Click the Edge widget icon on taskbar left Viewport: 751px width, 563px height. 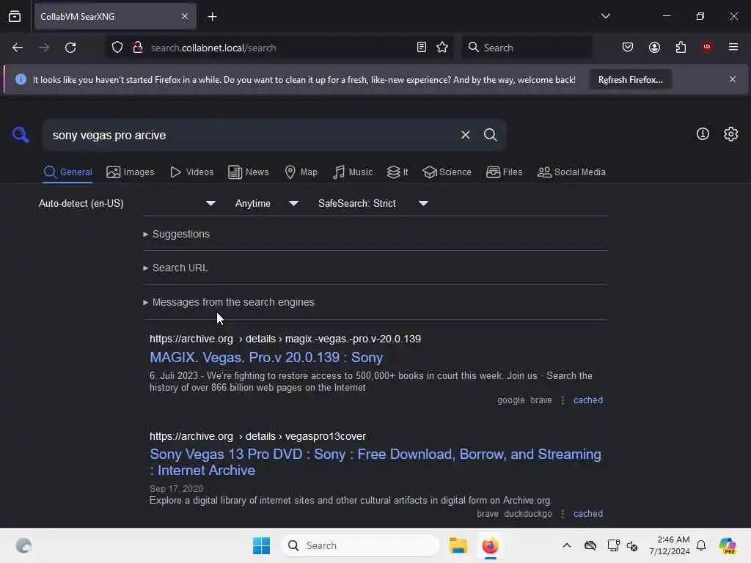(x=23, y=545)
